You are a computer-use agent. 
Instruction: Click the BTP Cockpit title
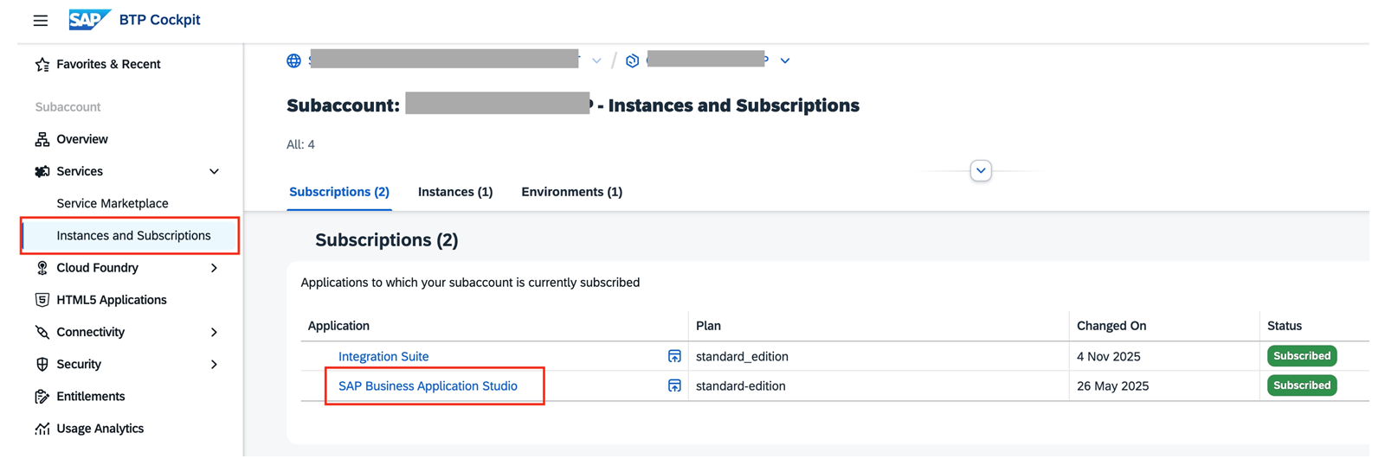tap(159, 19)
